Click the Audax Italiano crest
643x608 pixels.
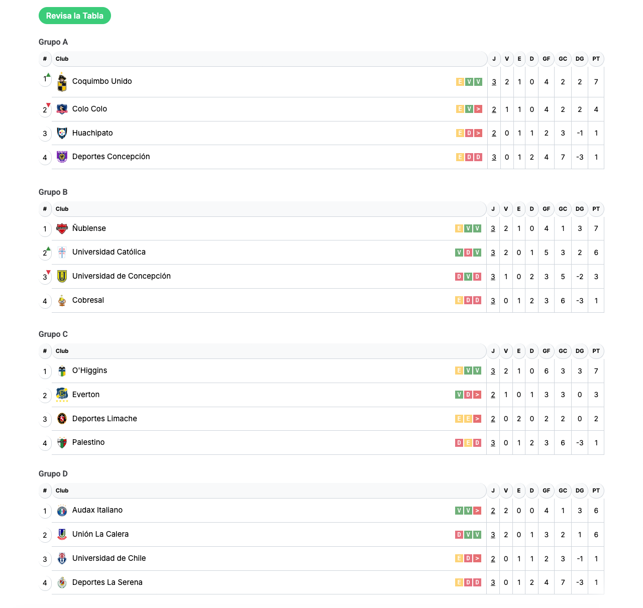pos(62,511)
